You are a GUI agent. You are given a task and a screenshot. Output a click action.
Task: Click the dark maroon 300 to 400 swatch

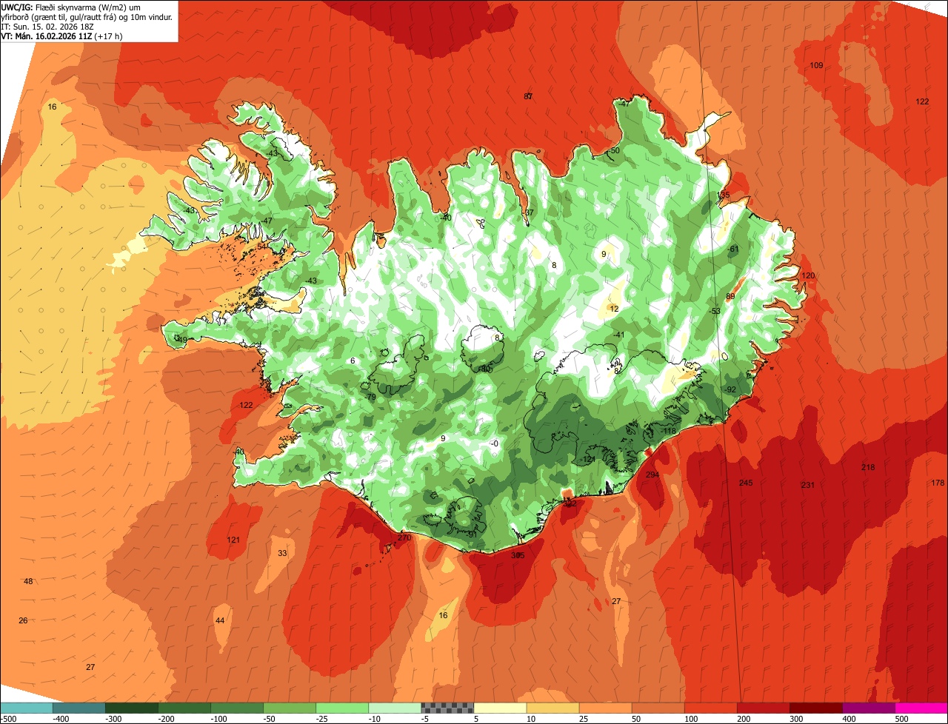[x=815, y=708]
